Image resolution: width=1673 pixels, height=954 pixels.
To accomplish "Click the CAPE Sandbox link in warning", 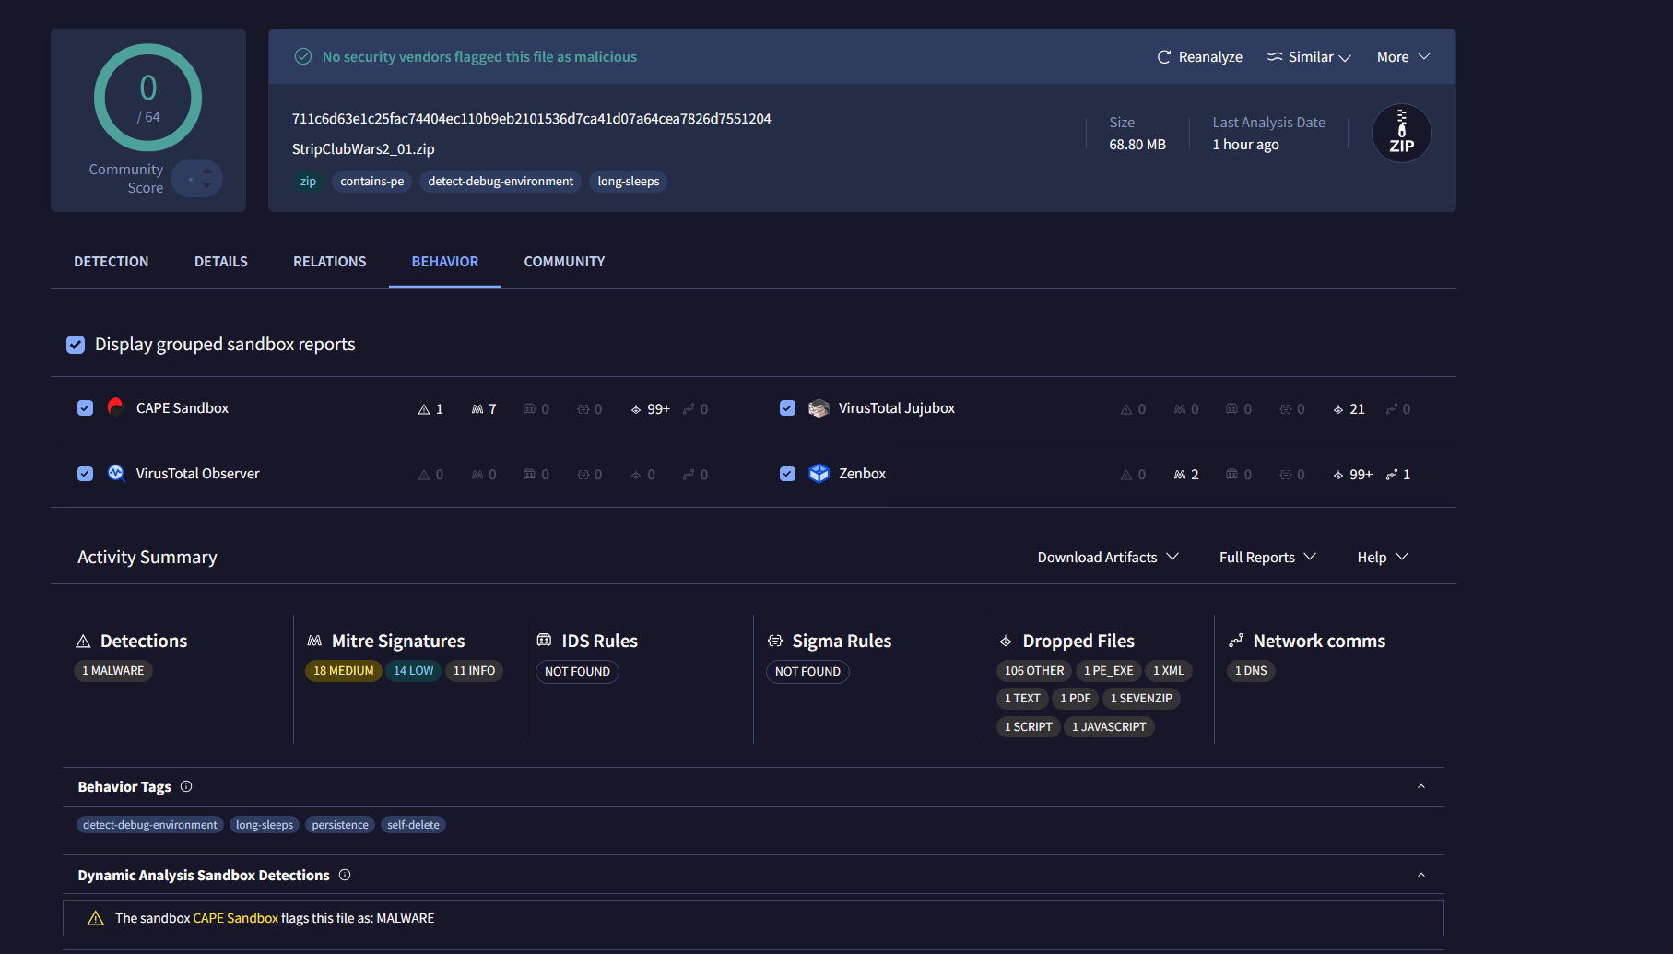I will pyautogui.click(x=235, y=918).
